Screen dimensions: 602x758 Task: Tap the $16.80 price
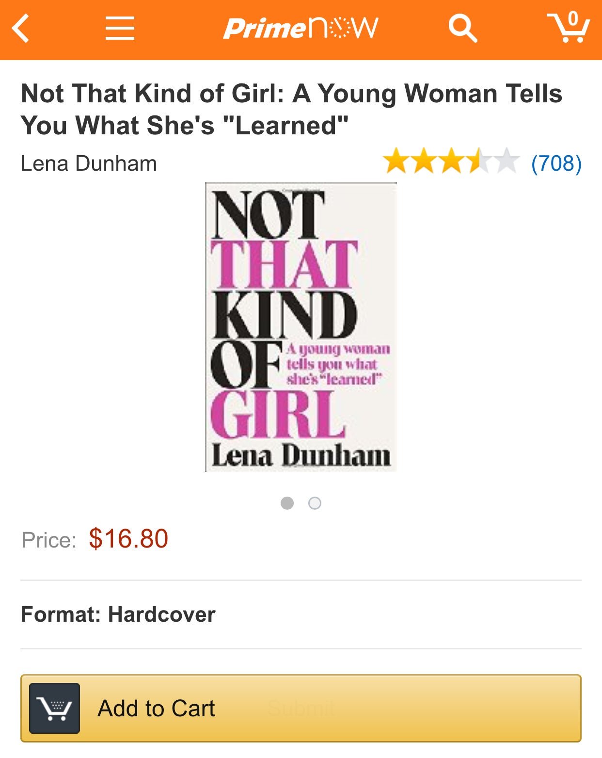click(128, 539)
